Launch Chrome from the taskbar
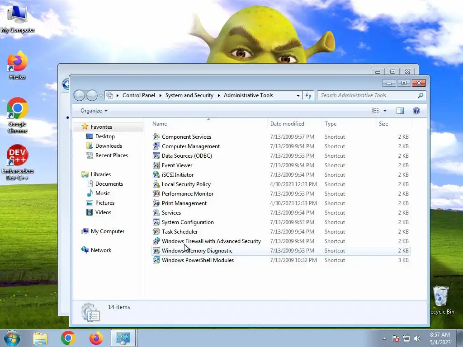The height and width of the screenshot is (347, 463). [68, 338]
